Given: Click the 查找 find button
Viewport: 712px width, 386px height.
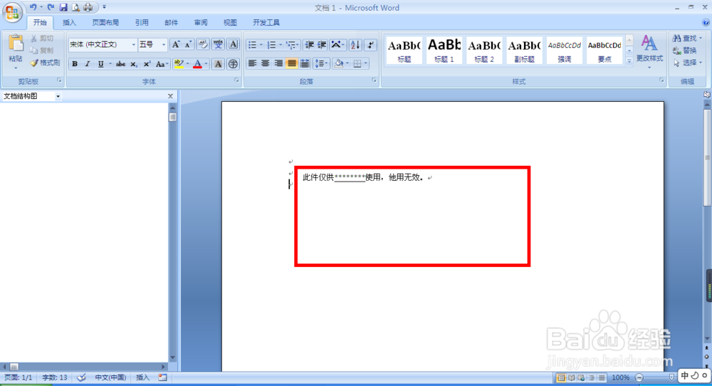Looking at the screenshot, I should click(688, 38).
